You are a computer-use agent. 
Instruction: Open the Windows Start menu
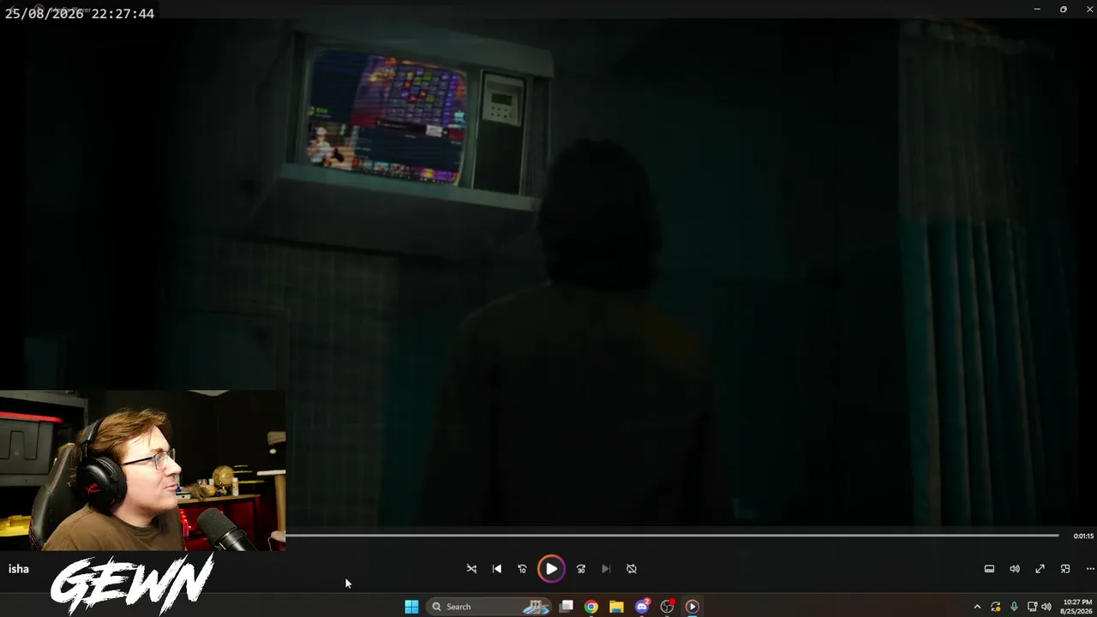(411, 607)
